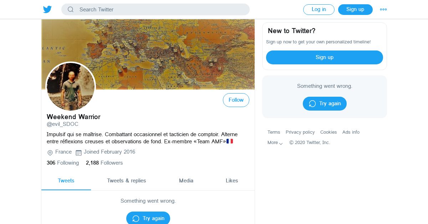Click Sign up in New to Twitter box
Image resolution: width=428 pixels, height=224 pixels.
[325, 57]
